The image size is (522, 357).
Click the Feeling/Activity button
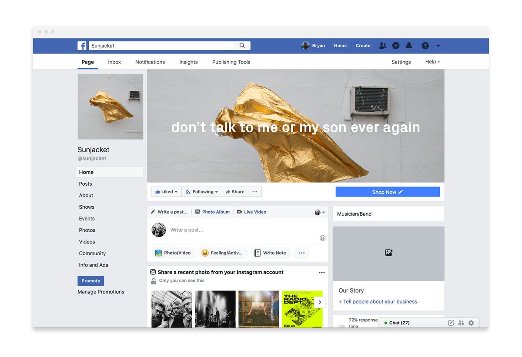click(x=223, y=253)
